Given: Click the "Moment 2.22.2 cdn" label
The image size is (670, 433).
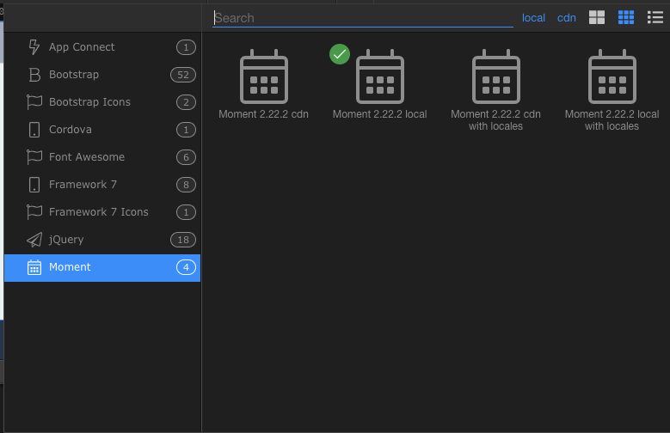Looking at the screenshot, I should click(264, 114).
